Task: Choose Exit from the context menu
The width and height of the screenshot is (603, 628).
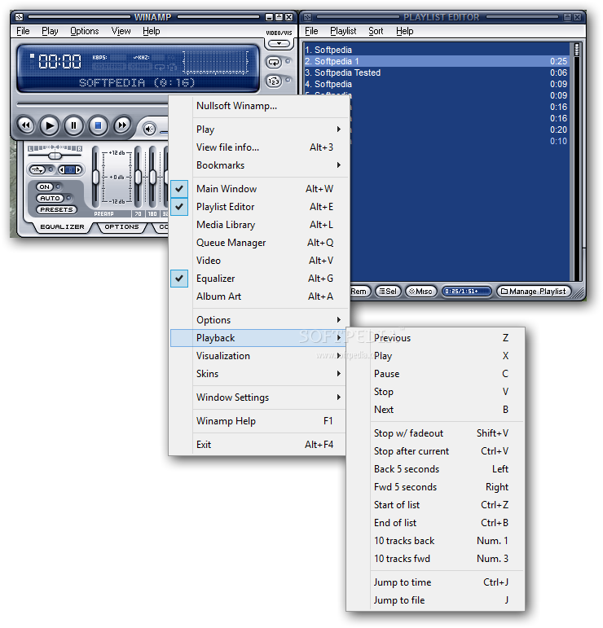Action: pos(258,445)
